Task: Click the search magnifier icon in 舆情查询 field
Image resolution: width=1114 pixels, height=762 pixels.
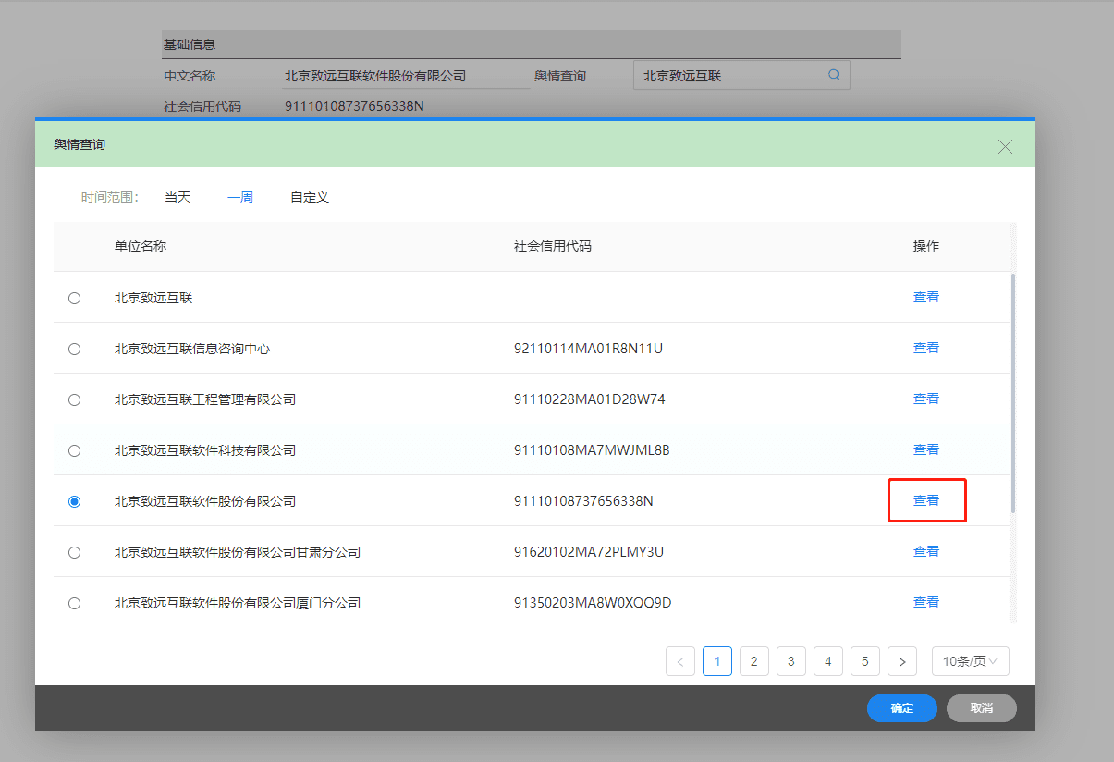Action: tap(834, 75)
